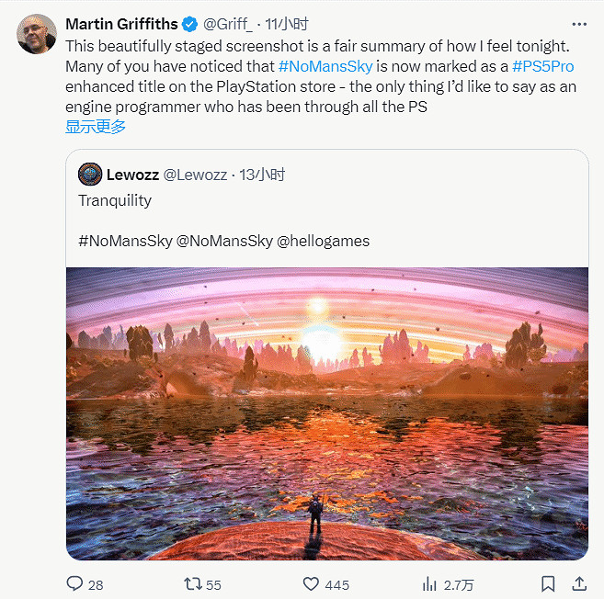Click Lewozz's small profile avatar

89,175
